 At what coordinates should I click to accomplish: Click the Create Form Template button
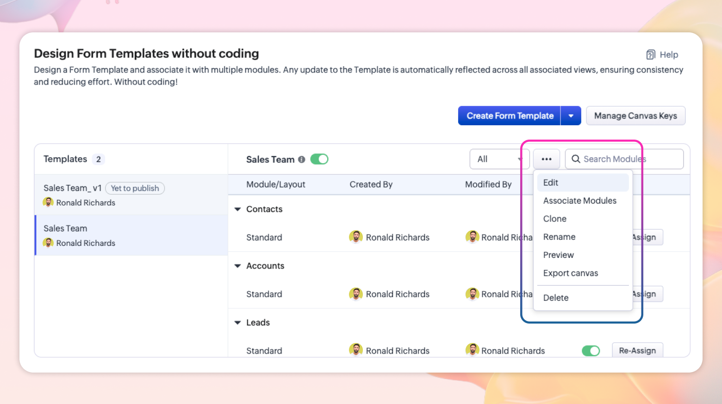coord(510,116)
